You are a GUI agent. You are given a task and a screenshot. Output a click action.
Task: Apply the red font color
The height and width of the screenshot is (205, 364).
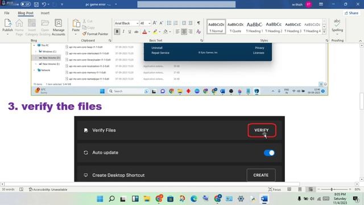(x=144, y=32)
